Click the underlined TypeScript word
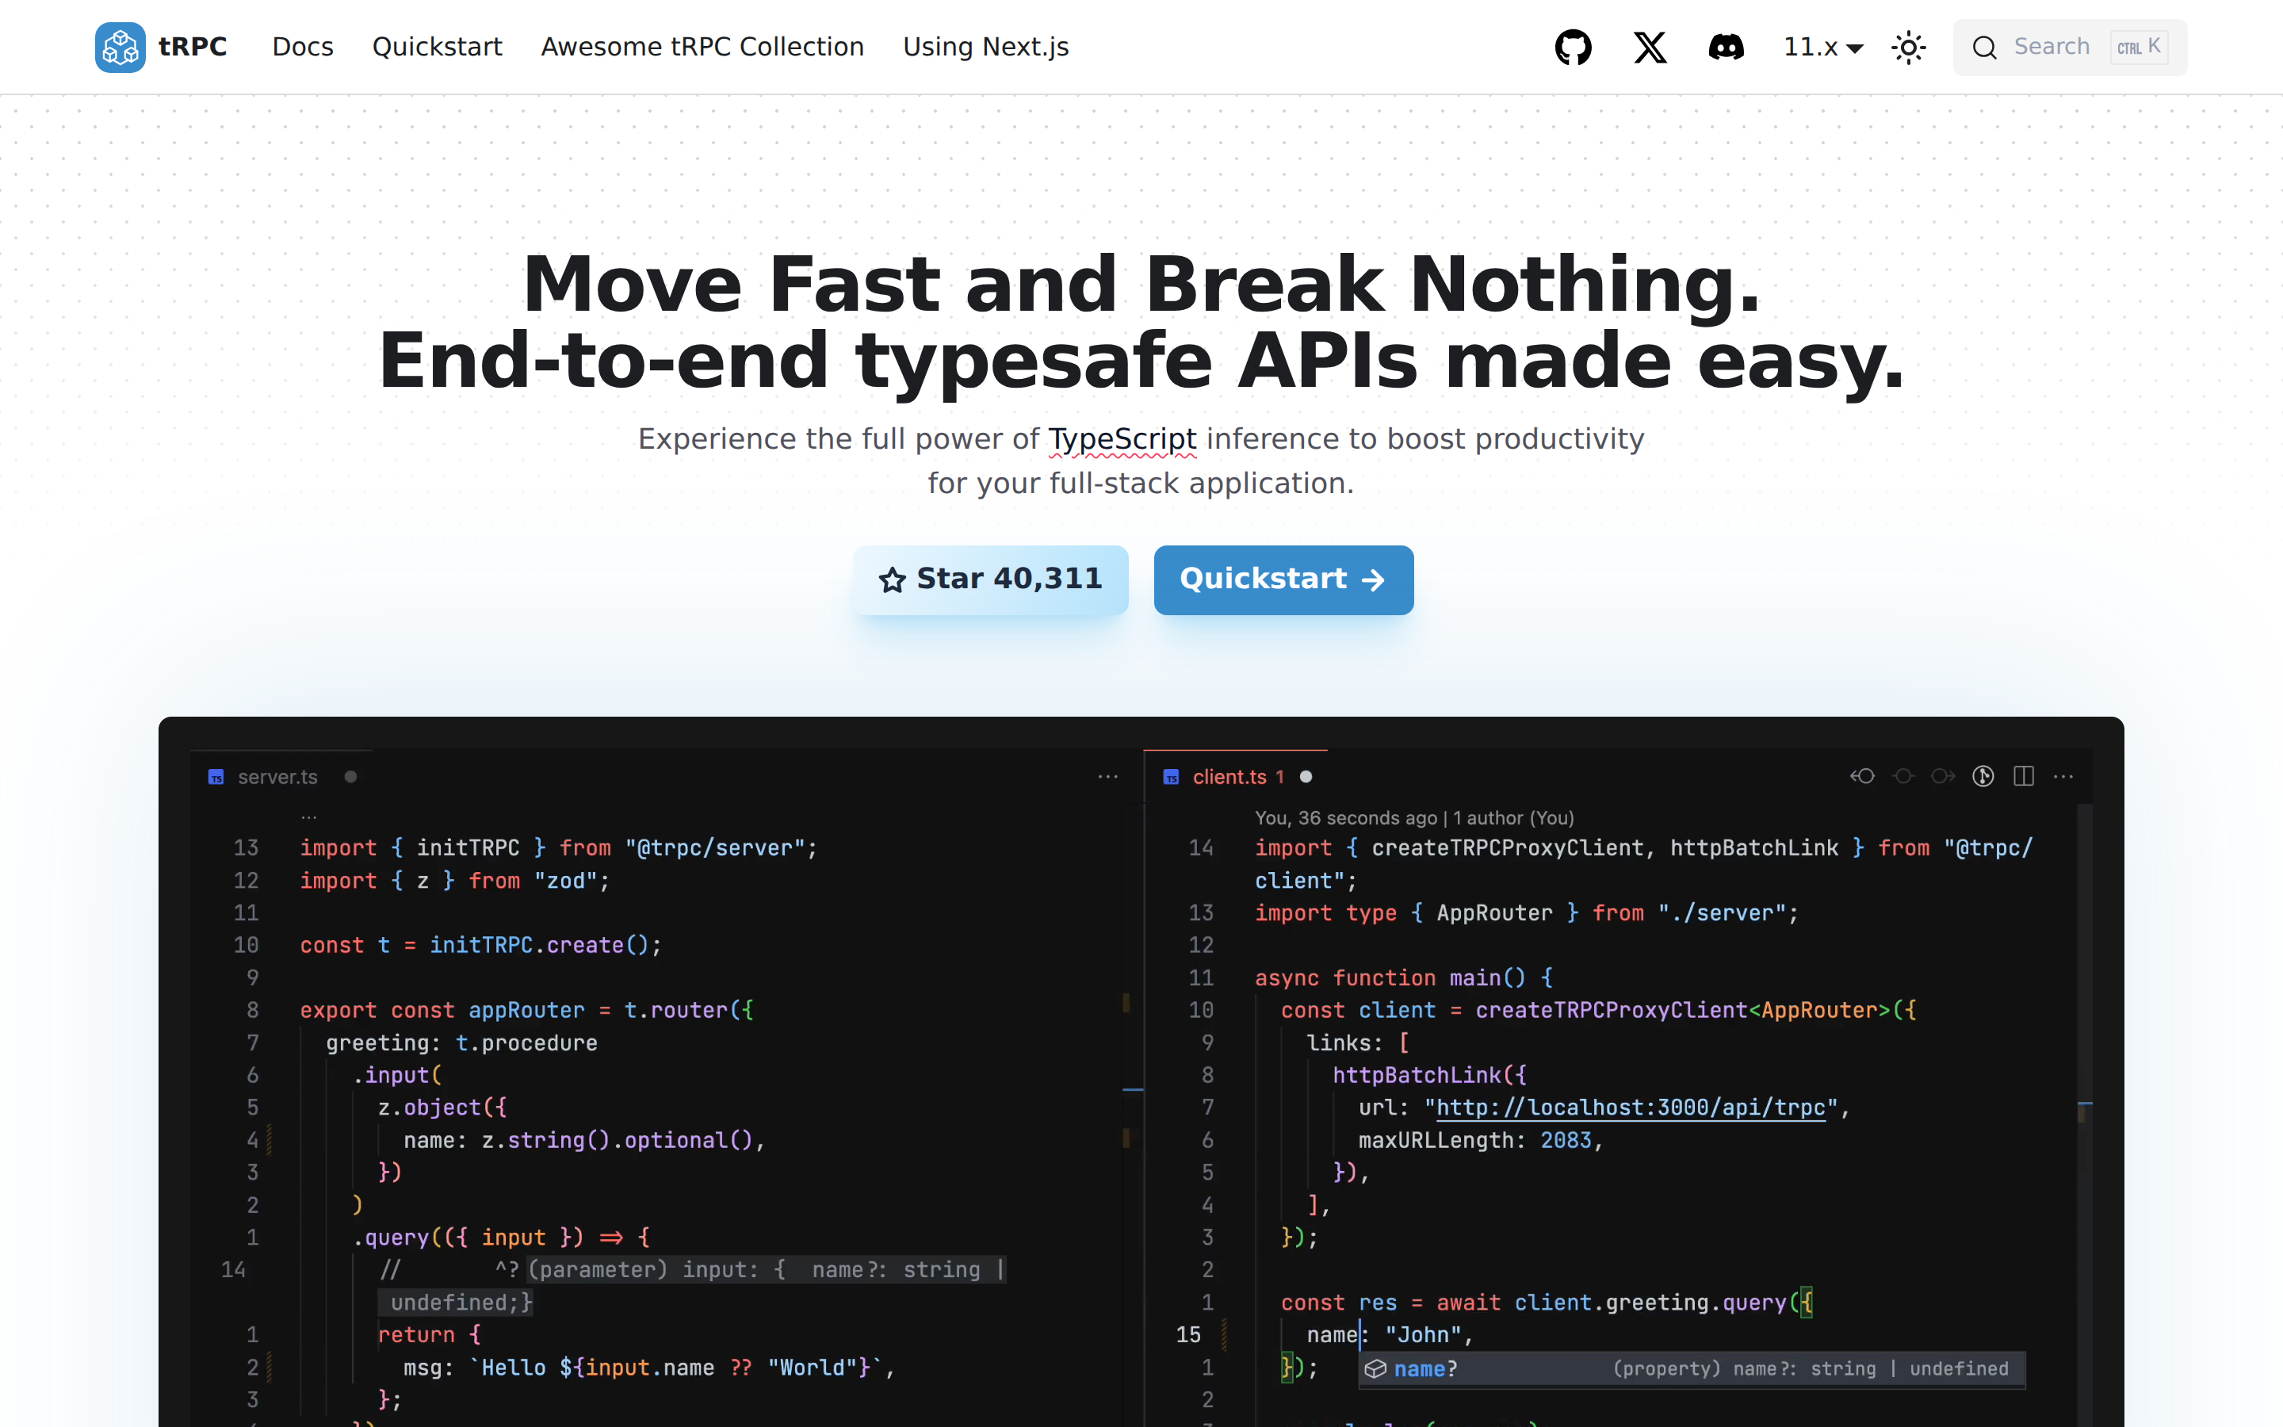The height and width of the screenshot is (1427, 2283). (1122, 439)
